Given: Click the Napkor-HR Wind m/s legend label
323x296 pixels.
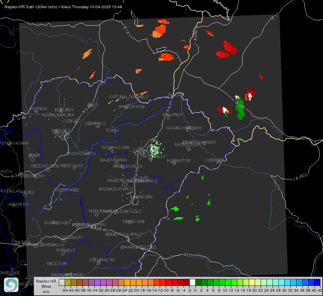Looking at the screenshot, I should pos(46,286).
